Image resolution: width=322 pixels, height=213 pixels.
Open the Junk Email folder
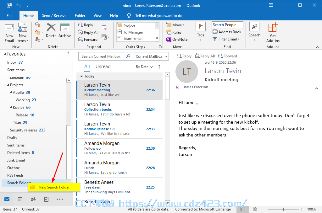16,160
